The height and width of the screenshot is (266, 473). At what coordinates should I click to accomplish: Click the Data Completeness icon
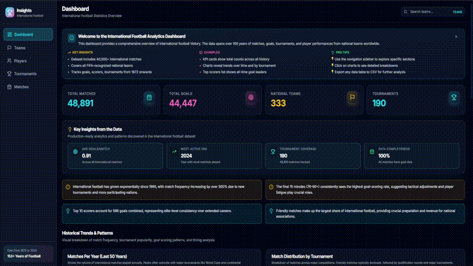[x=372, y=152]
